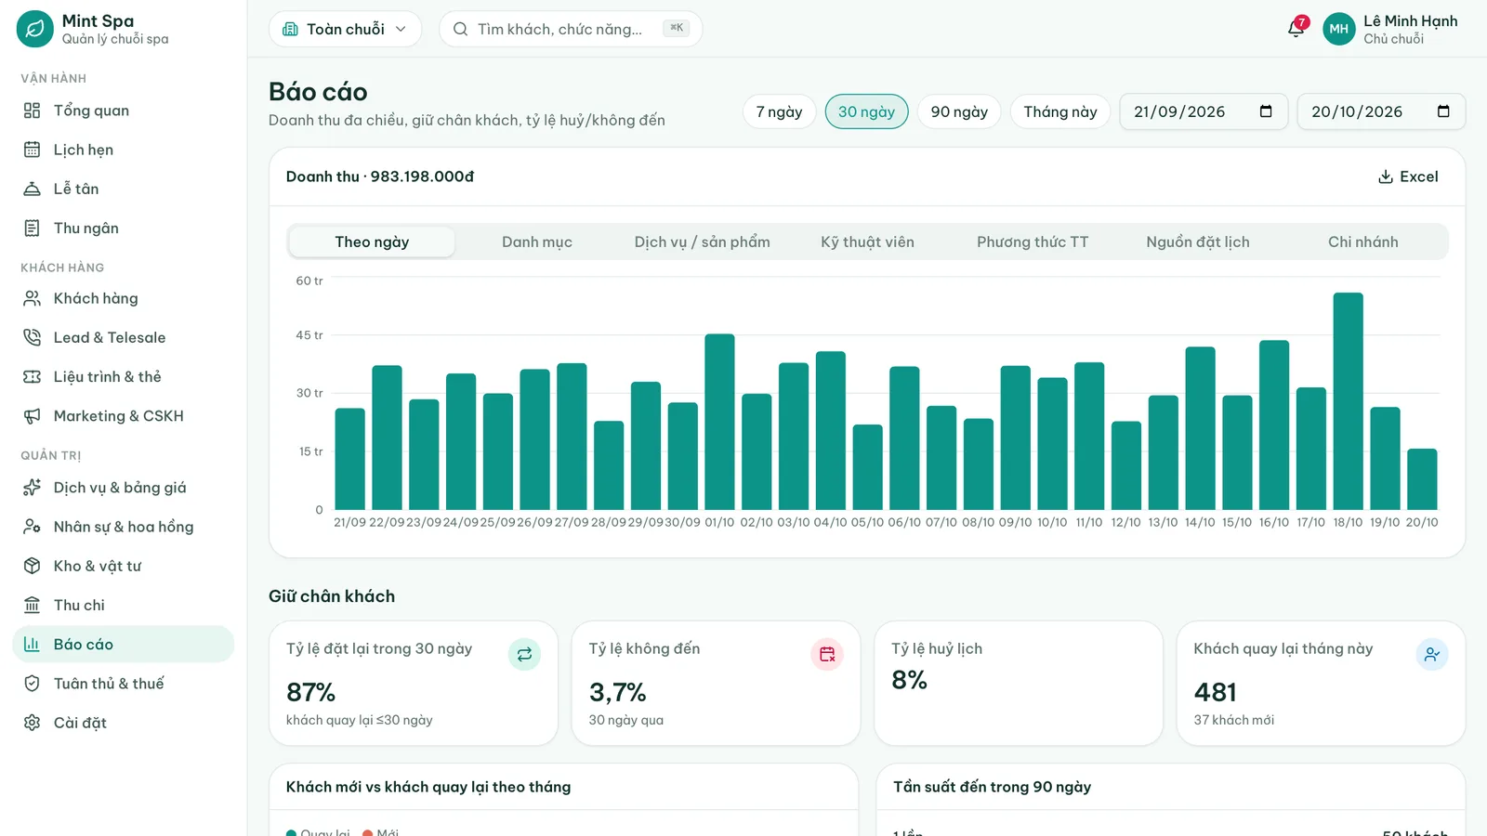1487x836 pixels.
Task: Click the Tỷ lệ không đến calendar icon
Action: click(x=827, y=654)
